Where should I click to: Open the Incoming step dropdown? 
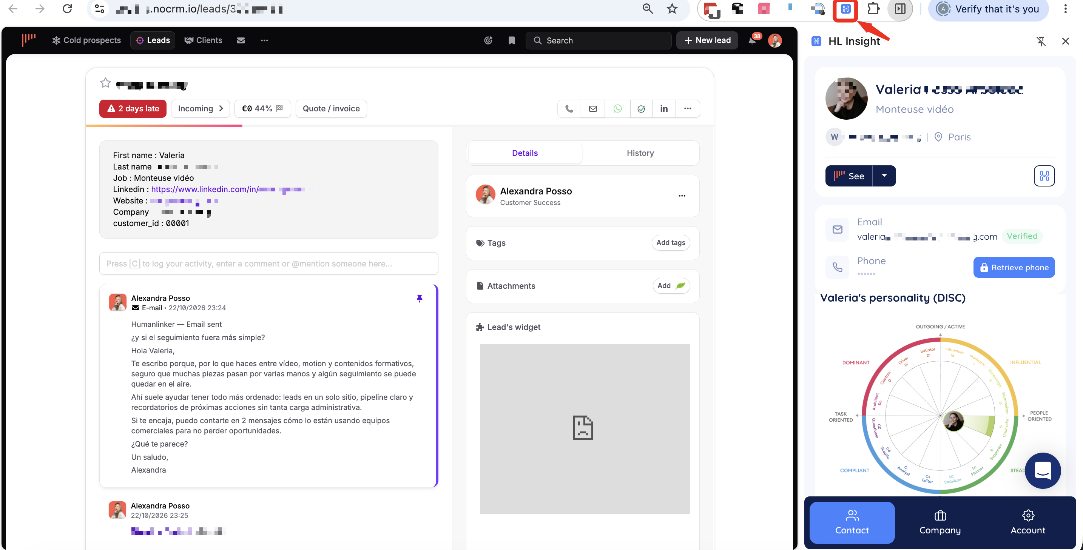(200, 108)
